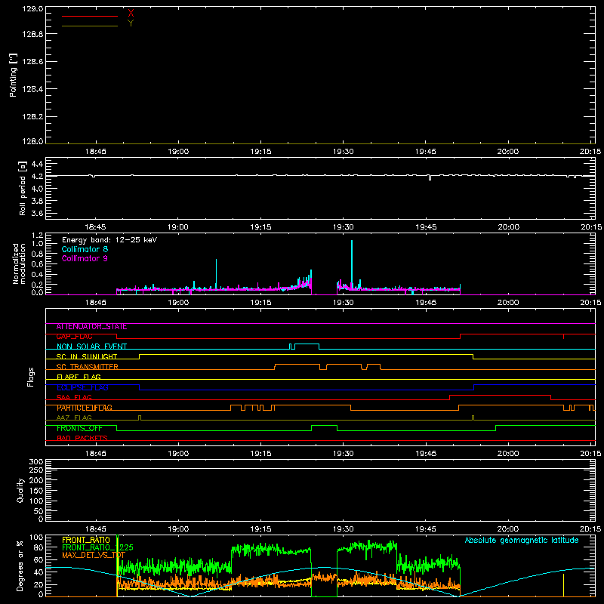Click the ECLIPSE_FLAG label
This screenshot has height=604, width=604.
(x=82, y=387)
